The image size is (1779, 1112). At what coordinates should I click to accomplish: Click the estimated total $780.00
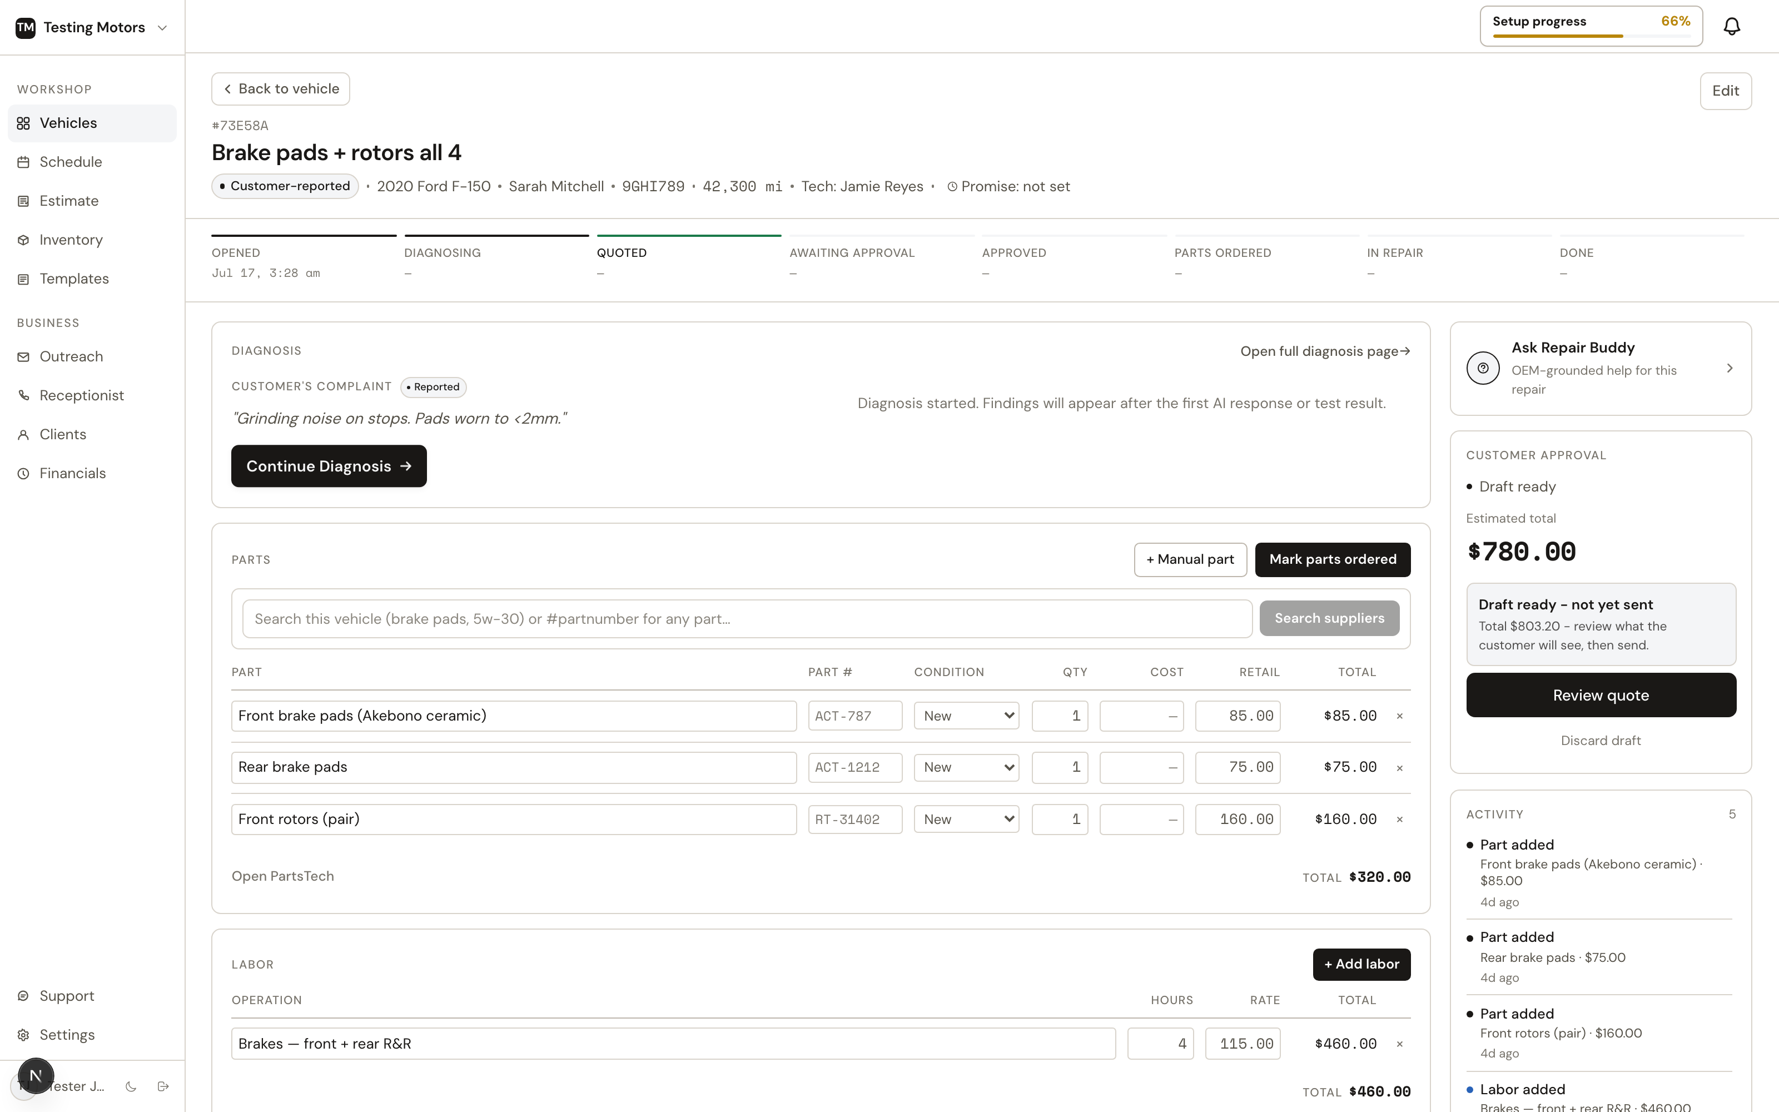click(x=1521, y=552)
